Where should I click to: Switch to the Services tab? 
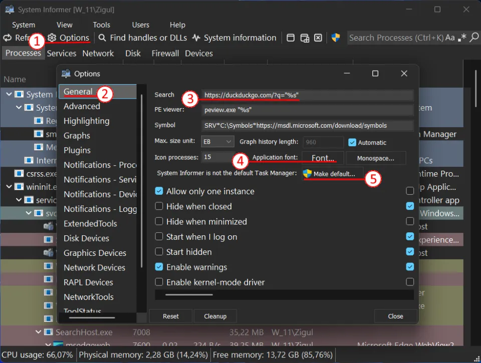pos(61,54)
